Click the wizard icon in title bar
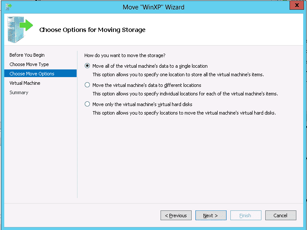The width and height of the screenshot is (307, 230). pos(9,7)
